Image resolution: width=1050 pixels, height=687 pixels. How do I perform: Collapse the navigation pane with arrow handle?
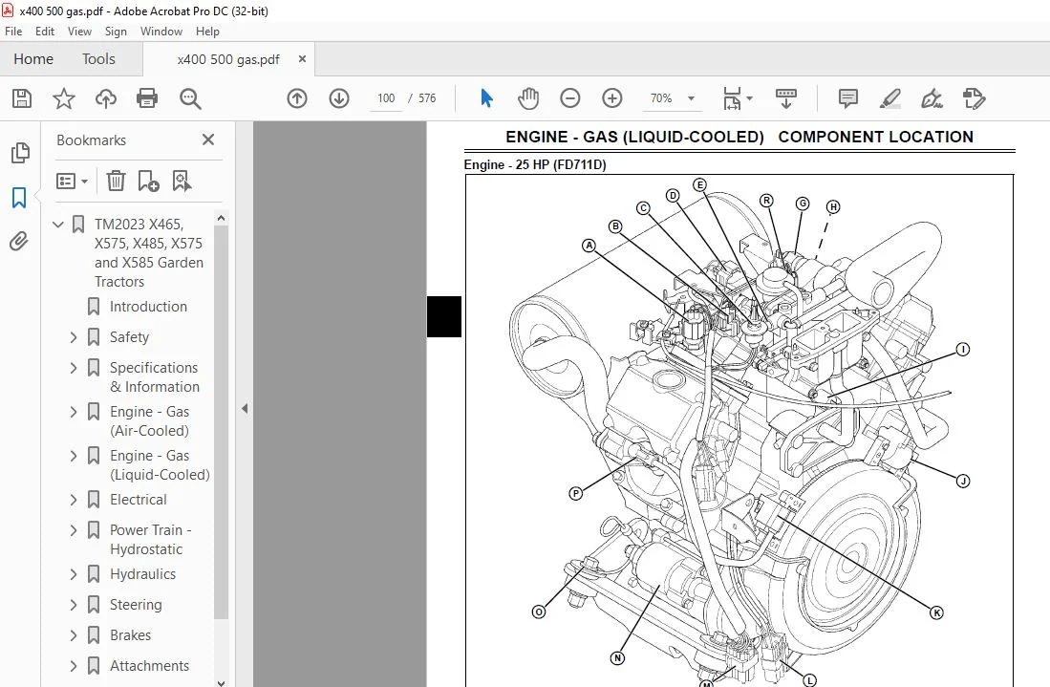(x=245, y=408)
